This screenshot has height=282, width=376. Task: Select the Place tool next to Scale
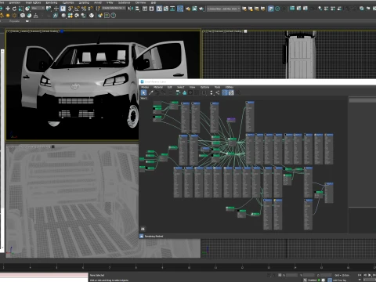tap(27, 9)
